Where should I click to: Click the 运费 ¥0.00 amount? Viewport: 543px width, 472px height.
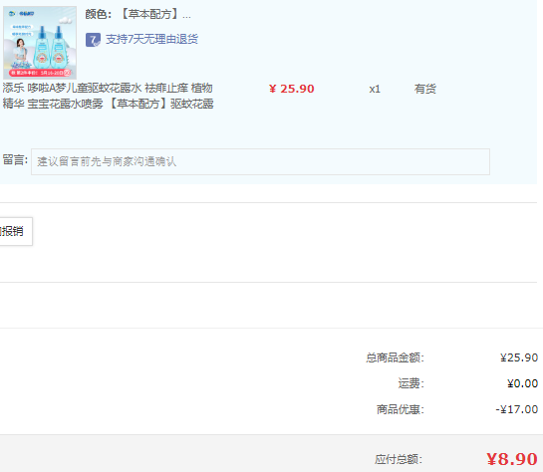[522, 383]
